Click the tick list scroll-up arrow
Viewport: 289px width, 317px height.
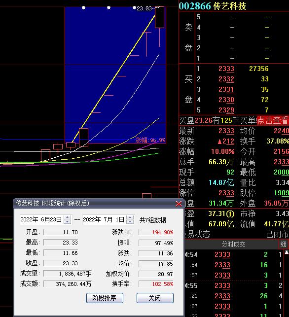[287, 252]
